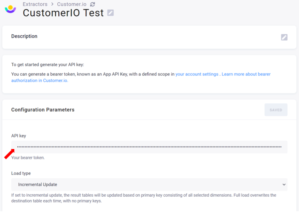Select the CustomerIO Test title text
The image size is (299, 214).
click(63, 13)
